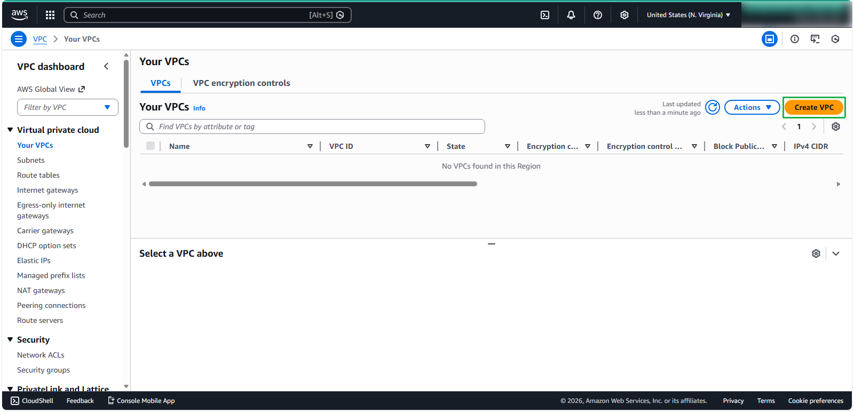The image size is (854, 412).
Task: Open the settings gear in top bar
Action: pos(624,15)
